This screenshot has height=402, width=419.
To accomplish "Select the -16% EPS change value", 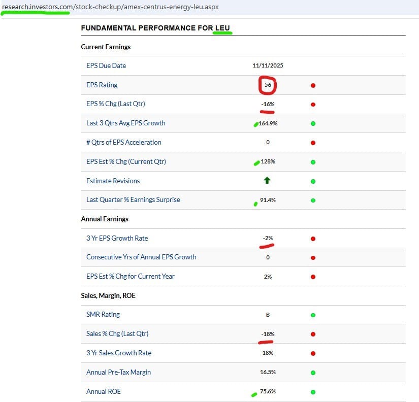I will click(268, 104).
